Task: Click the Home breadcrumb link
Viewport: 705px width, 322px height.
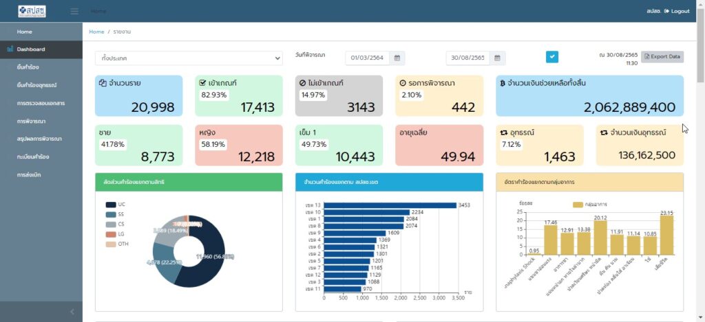Action: coord(96,32)
